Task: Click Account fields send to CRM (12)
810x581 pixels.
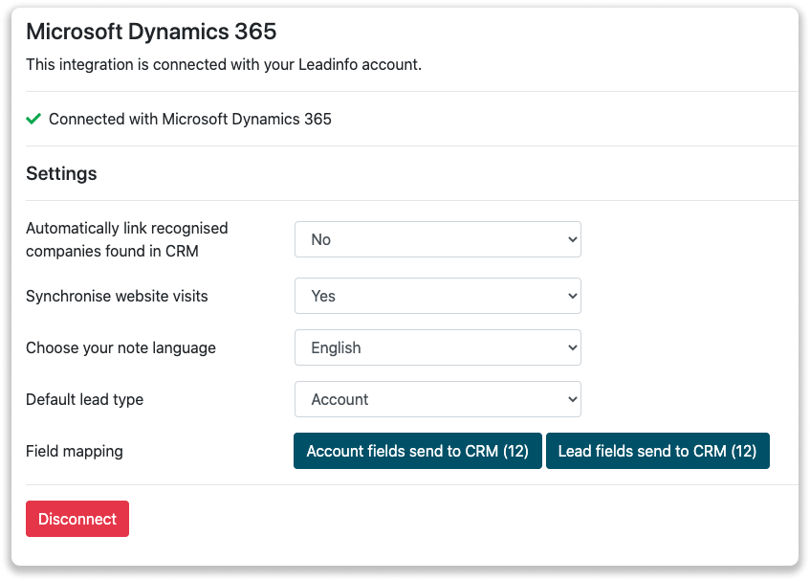Action: point(417,451)
